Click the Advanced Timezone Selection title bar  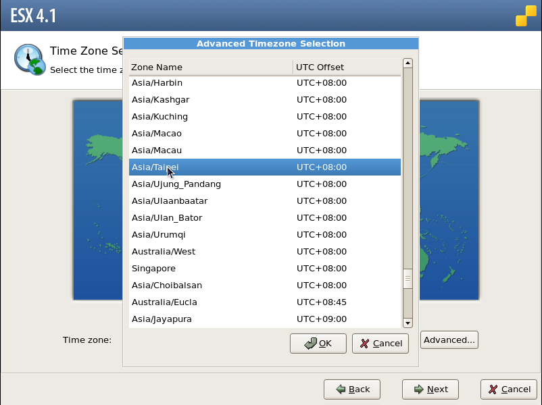coord(270,43)
